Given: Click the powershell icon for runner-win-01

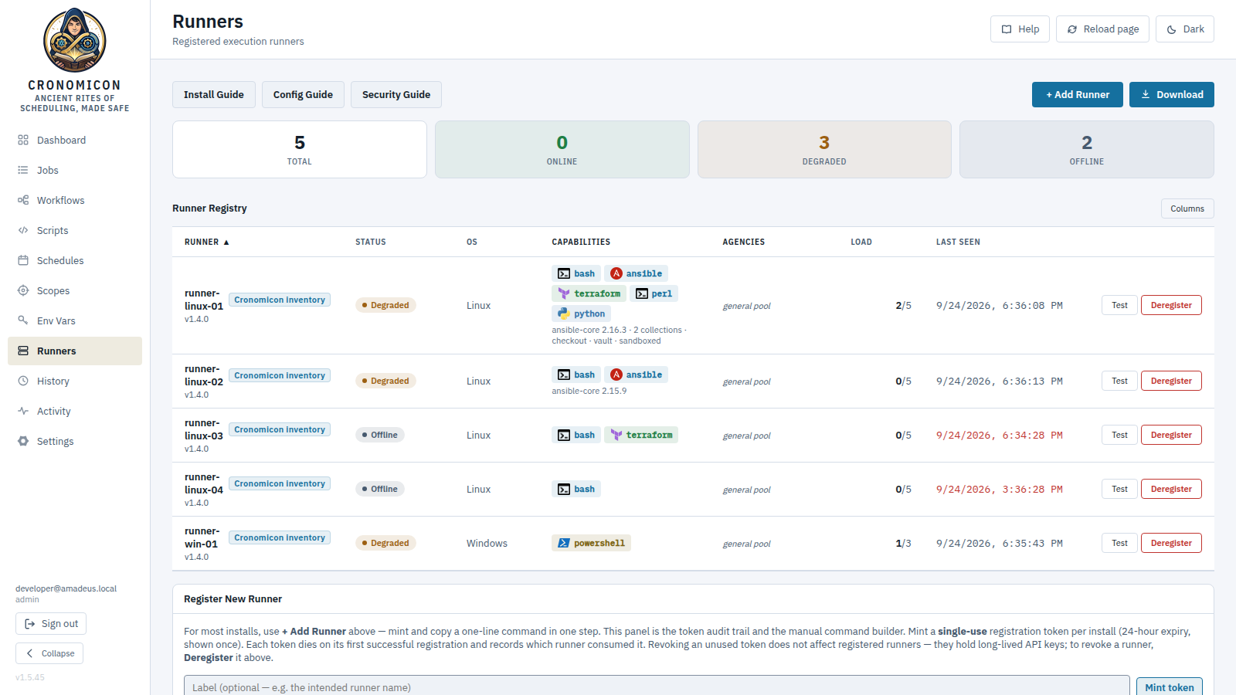Looking at the screenshot, I should (564, 543).
